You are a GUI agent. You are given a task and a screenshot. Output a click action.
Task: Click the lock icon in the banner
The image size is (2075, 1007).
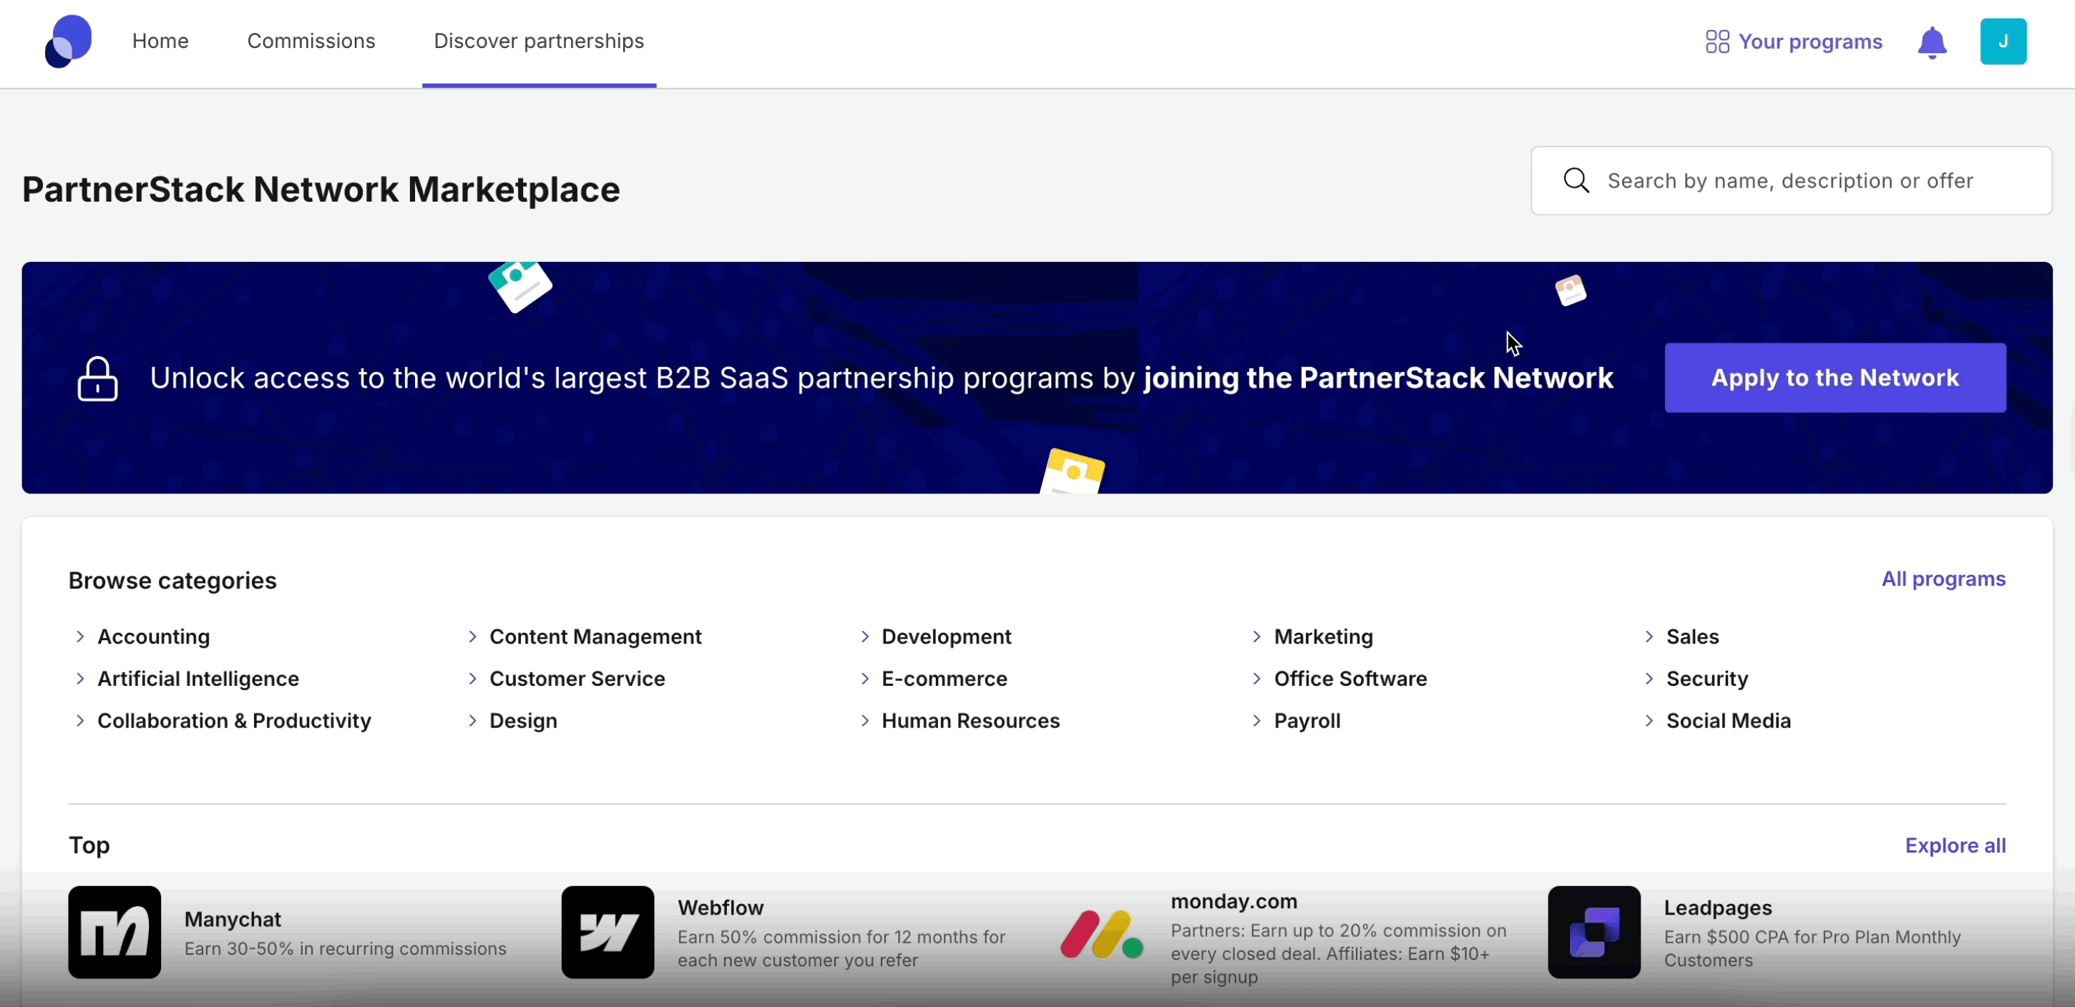[x=97, y=378]
